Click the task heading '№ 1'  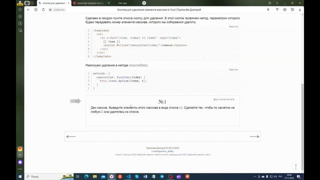click(162, 101)
